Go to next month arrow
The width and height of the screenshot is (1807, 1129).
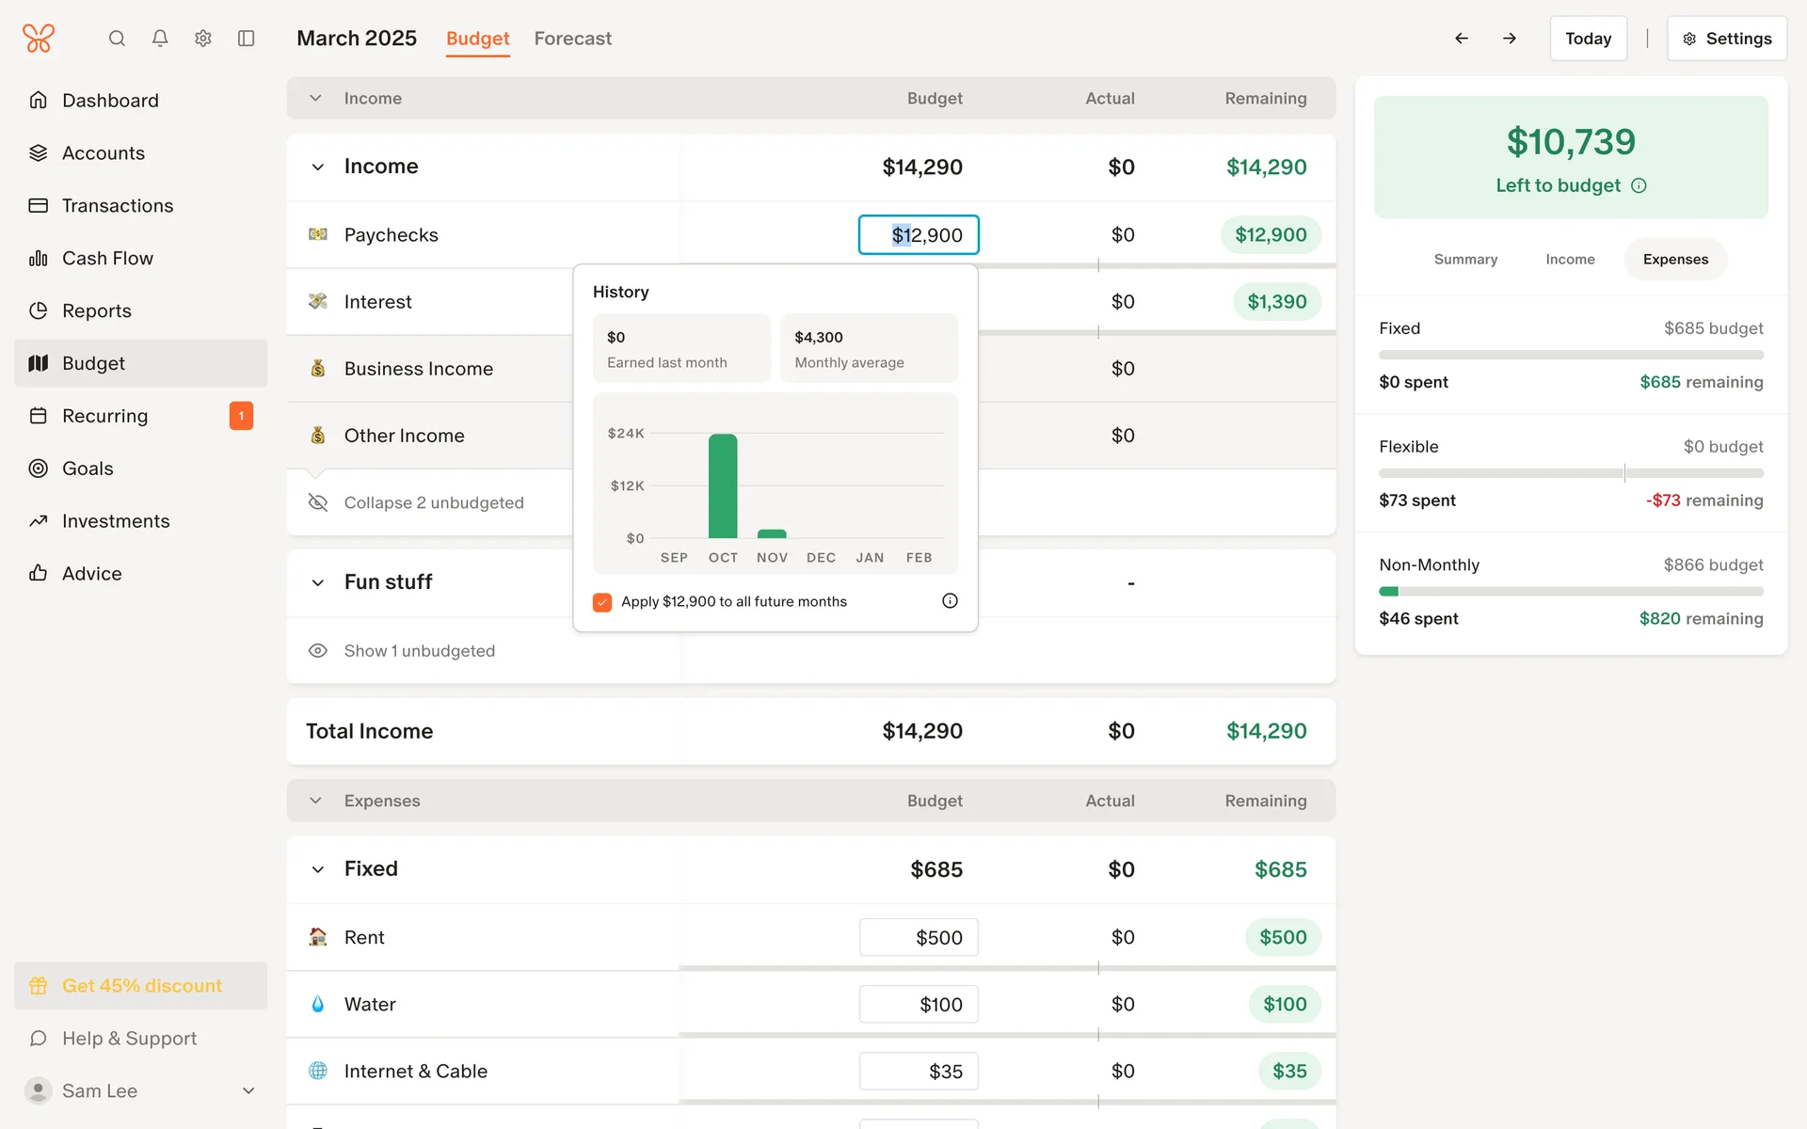click(x=1510, y=39)
